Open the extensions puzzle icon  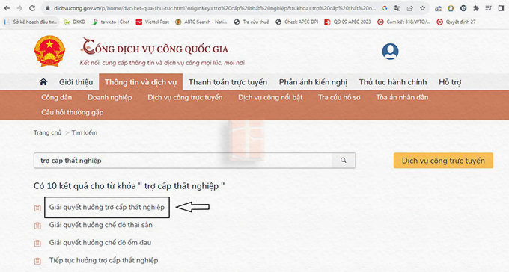click(476, 8)
